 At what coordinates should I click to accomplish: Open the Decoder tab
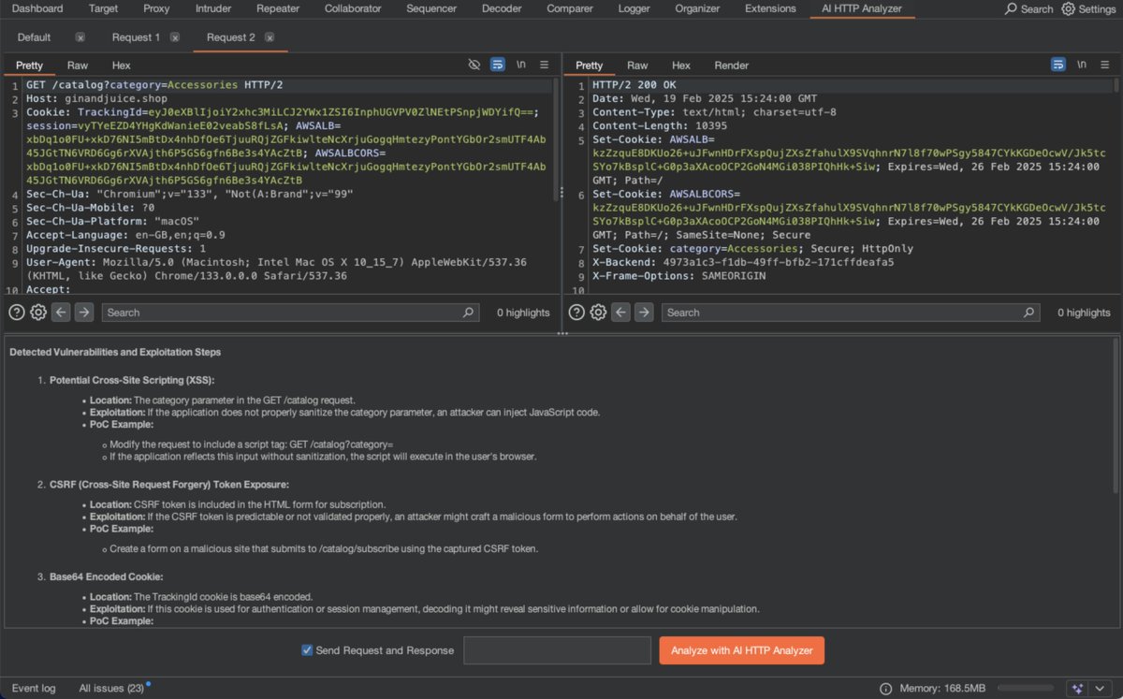[x=502, y=8]
